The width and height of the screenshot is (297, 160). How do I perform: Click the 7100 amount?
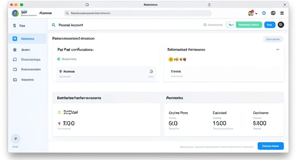69,124
